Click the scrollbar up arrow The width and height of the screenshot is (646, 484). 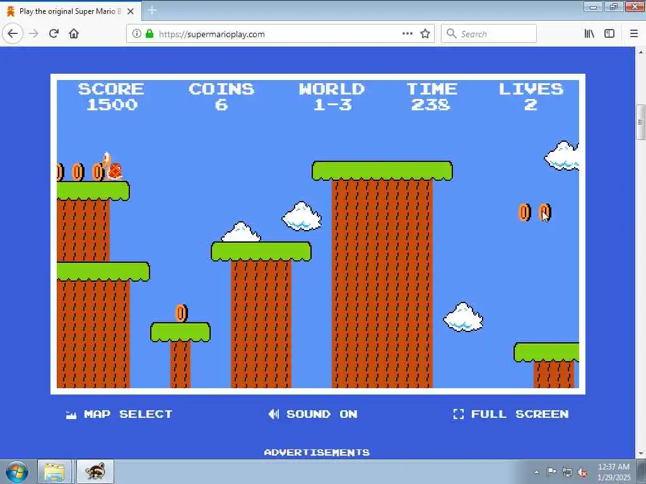pos(640,53)
